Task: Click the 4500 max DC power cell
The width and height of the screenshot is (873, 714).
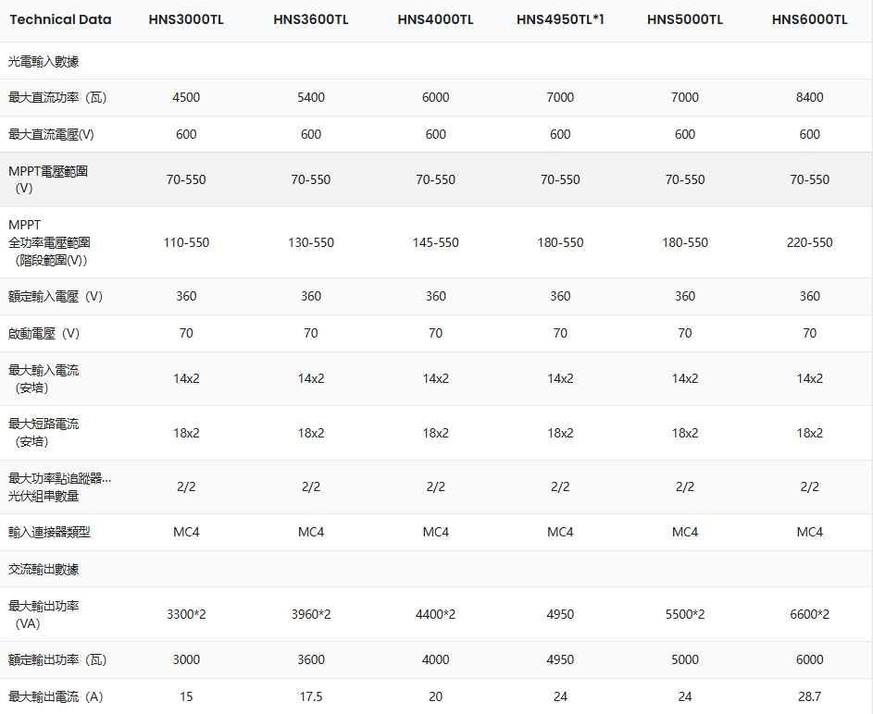Action: pos(186,97)
